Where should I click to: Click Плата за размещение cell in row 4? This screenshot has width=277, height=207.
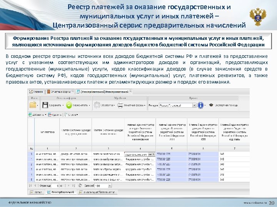[x=108, y=175]
